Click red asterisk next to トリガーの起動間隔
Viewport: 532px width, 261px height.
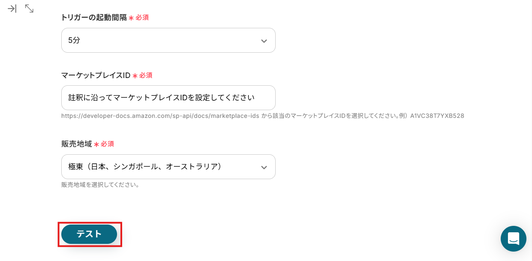(131, 18)
